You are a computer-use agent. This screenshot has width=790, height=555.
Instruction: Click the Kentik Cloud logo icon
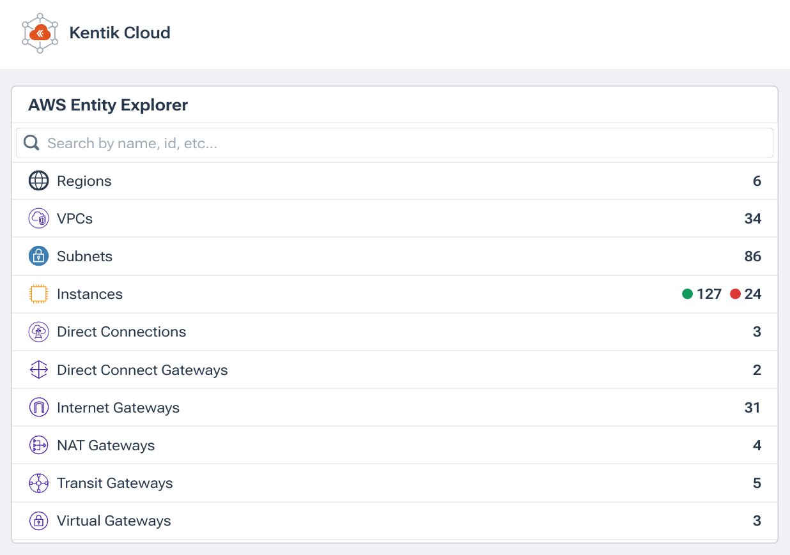coord(40,33)
